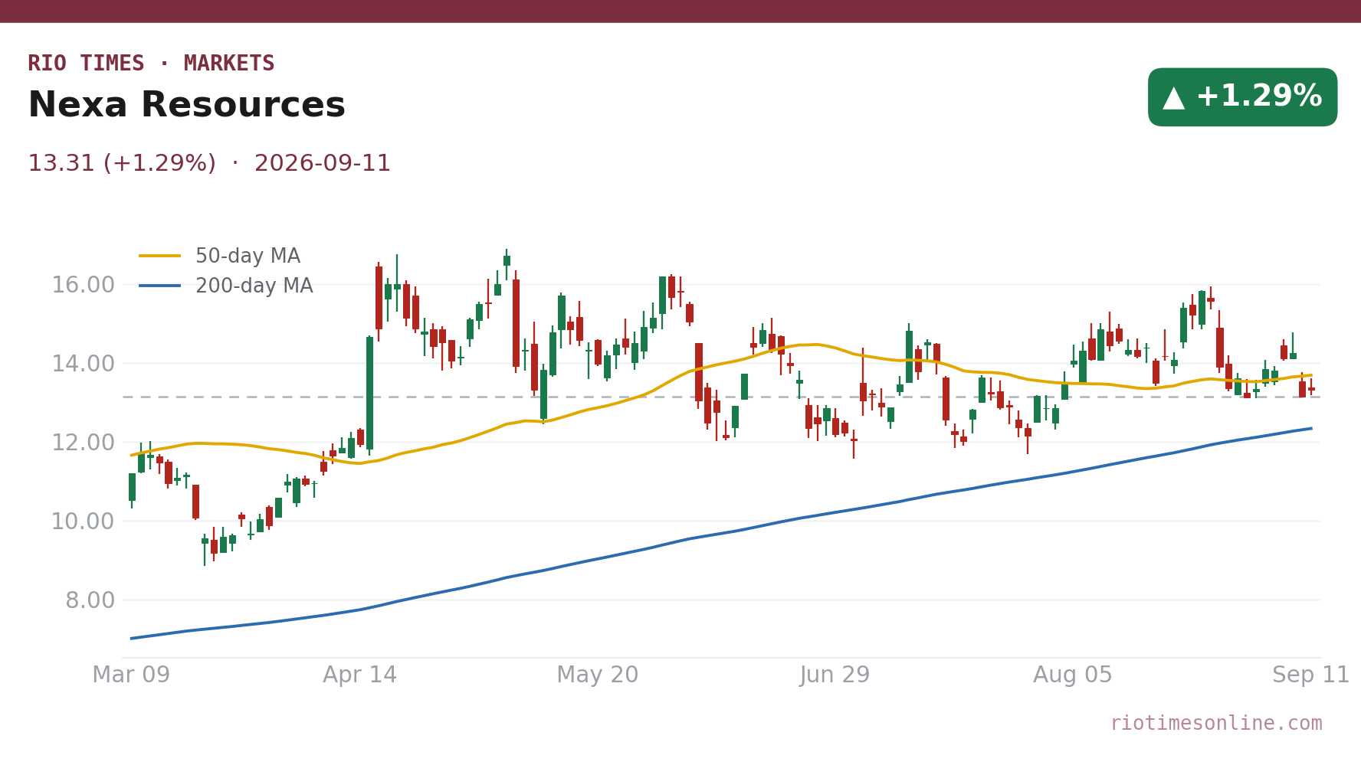Viewport: 1361px width, 765px height.
Task: Click the green +1.29% change badge
Action: (1242, 97)
